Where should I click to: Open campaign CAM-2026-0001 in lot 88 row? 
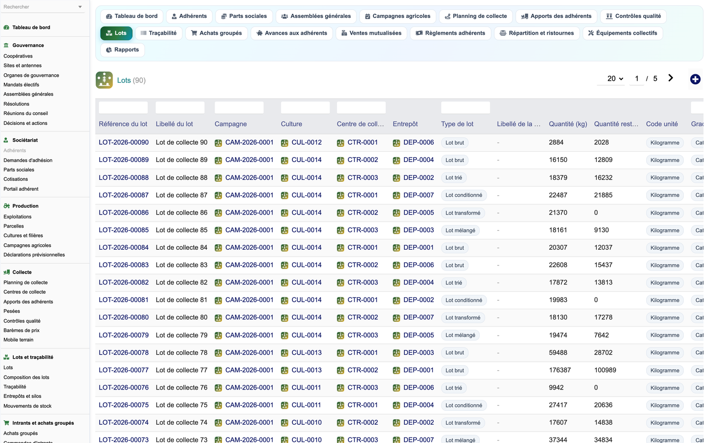pyautogui.click(x=249, y=177)
